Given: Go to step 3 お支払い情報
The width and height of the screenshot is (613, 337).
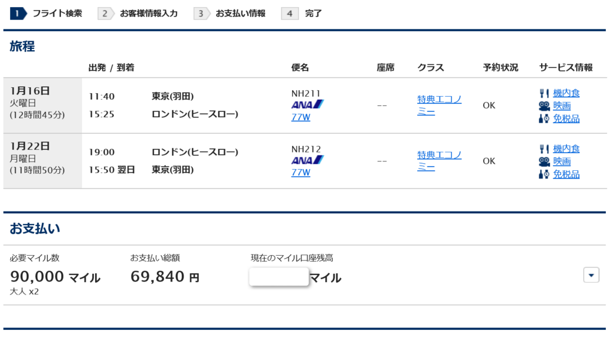Looking at the screenshot, I should tap(229, 13).
